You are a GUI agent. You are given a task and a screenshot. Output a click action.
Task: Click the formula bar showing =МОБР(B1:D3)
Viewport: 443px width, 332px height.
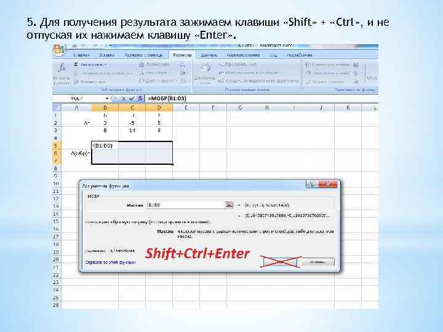click(x=262, y=98)
